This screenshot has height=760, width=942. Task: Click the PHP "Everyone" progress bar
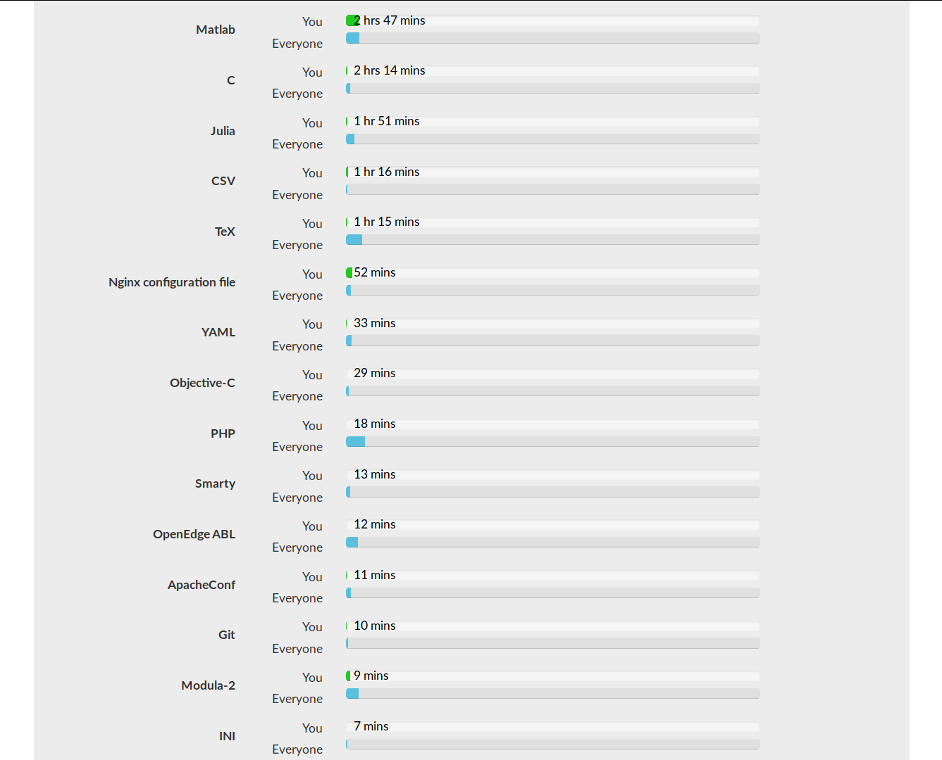[552, 442]
